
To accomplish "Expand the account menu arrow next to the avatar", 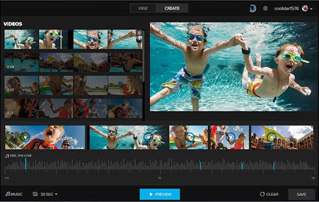I will click(x=311, y=9).
